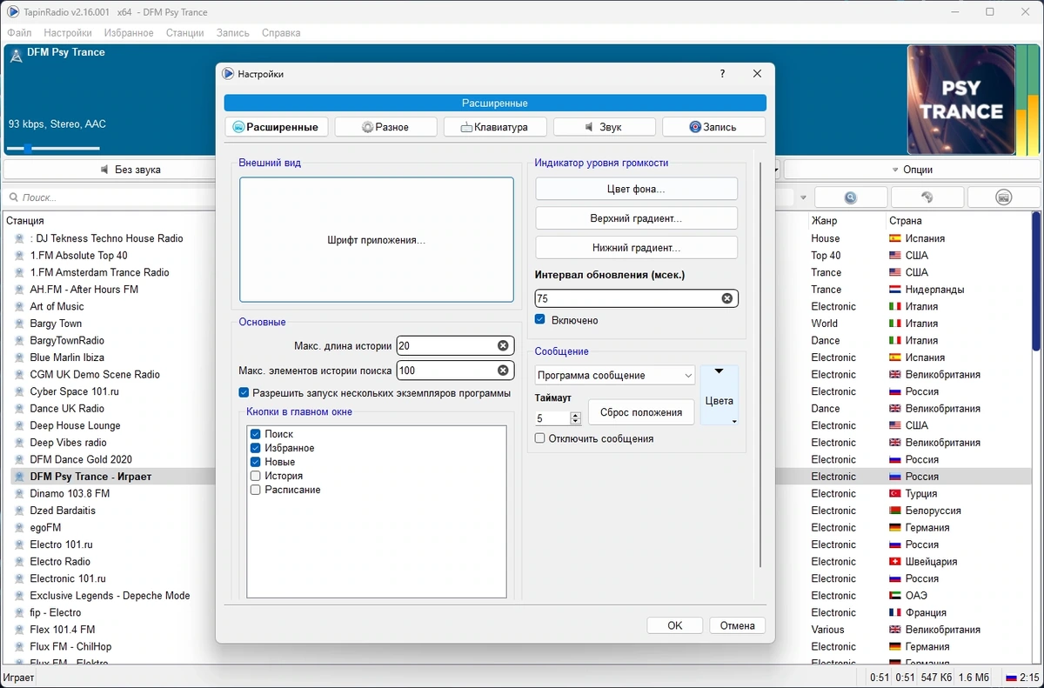1044x688 pixels.
Task: Open the Цвета color options dropdown
Action: (719, 395)
